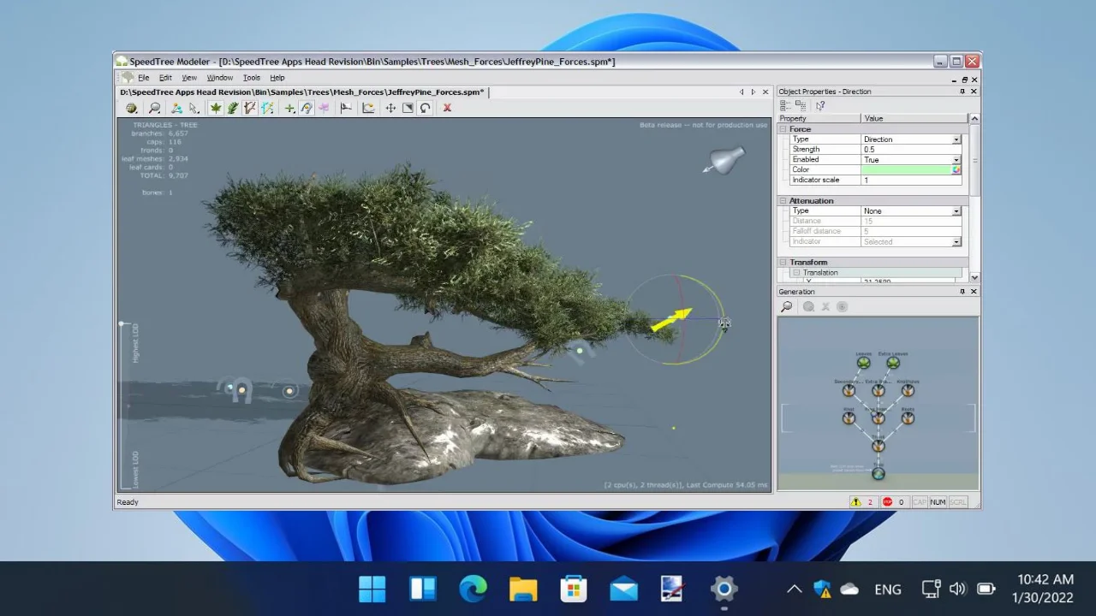Toggle the bare branches toolbar icon
The image size is (1096, 616).
pos(249,108)
